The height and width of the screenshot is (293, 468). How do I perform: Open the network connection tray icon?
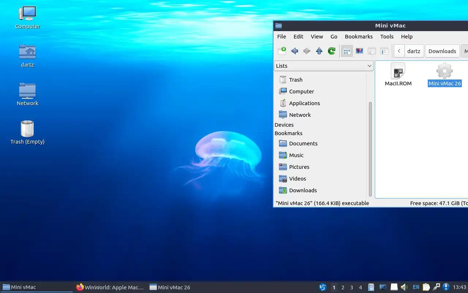click(436, 287)
